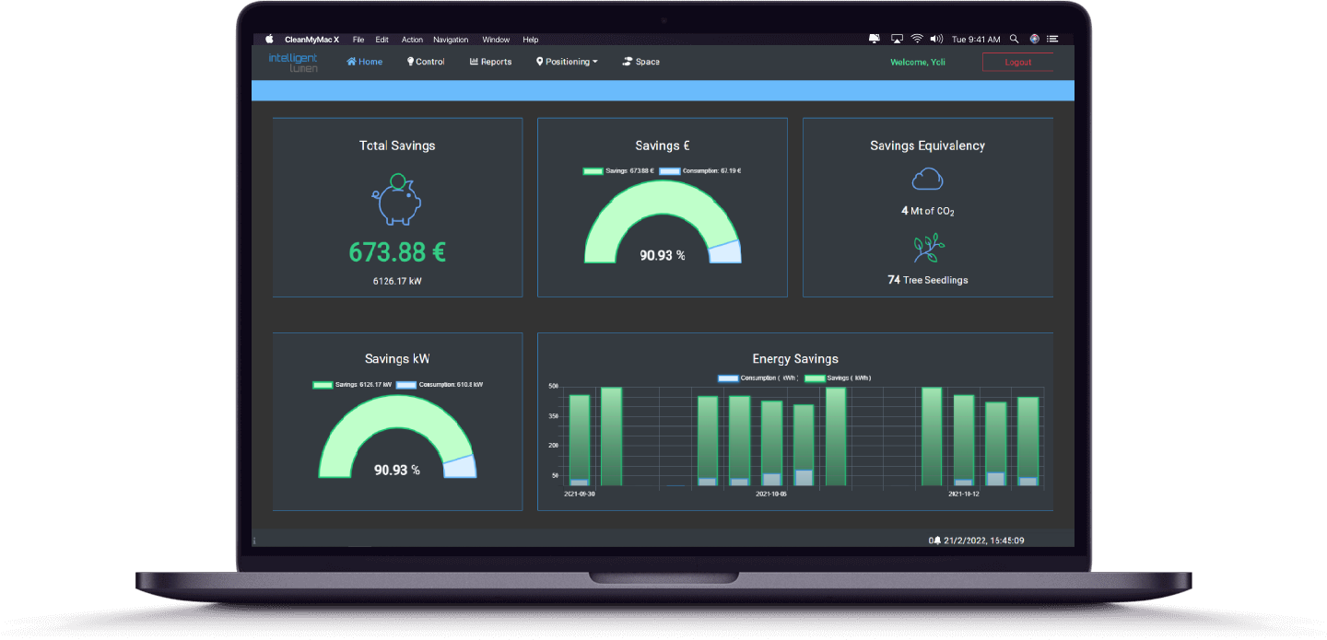The height and width of the screenshot is (640, 1327).
Task: Open the Wi-Fi status menu
Action: [x=917, y=40]
